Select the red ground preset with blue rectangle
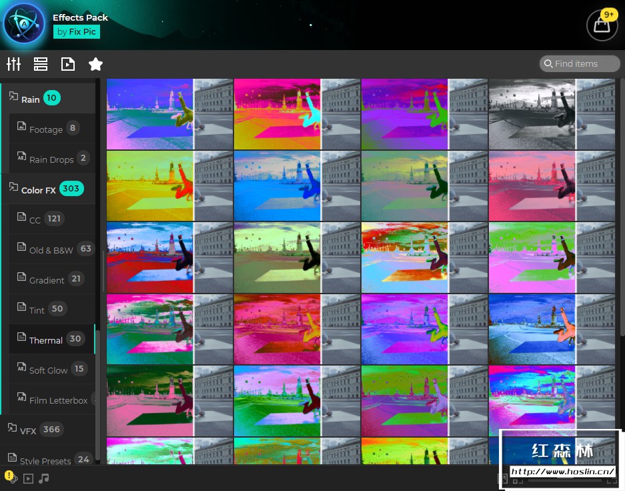Image resolution: width=625 pixels, height=491 pixels. coord(169,258)
